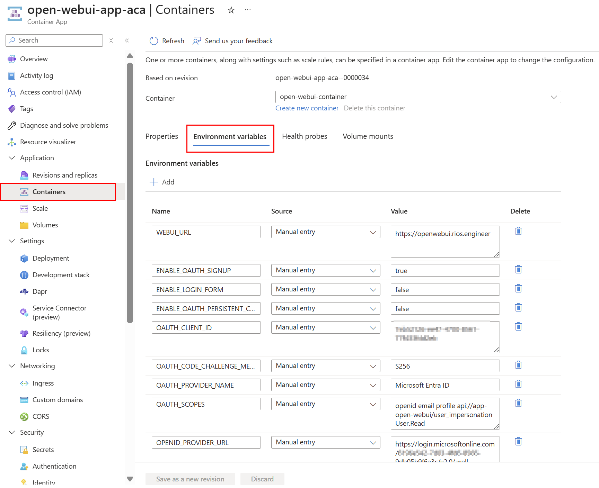Click trash icon for OAUTH_PROVIDER_NAME row
Screen dimensions: 599x488
(x=518, y=384)
